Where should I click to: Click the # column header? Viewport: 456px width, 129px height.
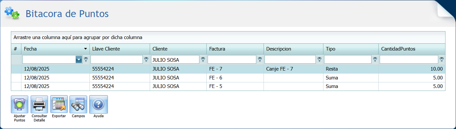(16, 49)
